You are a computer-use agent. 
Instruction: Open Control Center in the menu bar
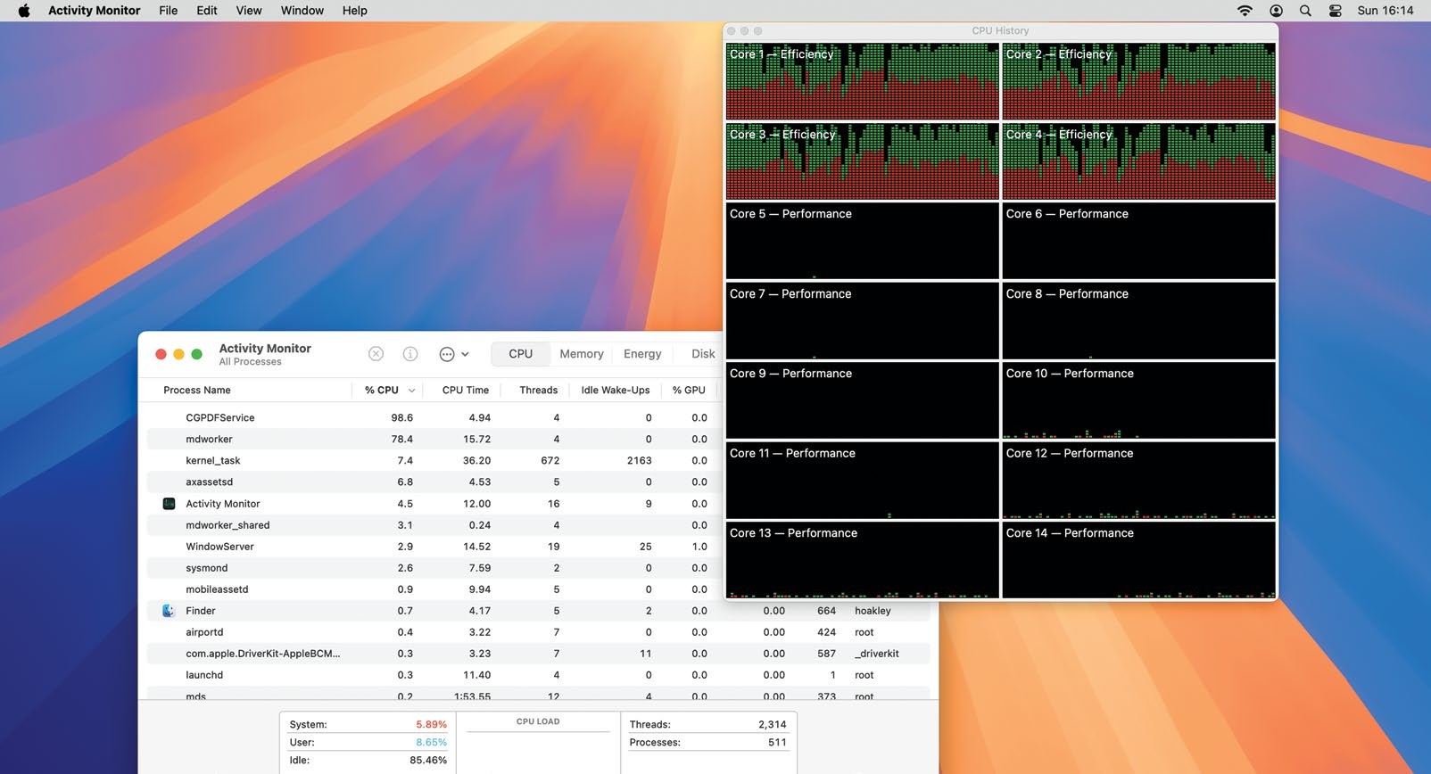[x=1335, y=11]
